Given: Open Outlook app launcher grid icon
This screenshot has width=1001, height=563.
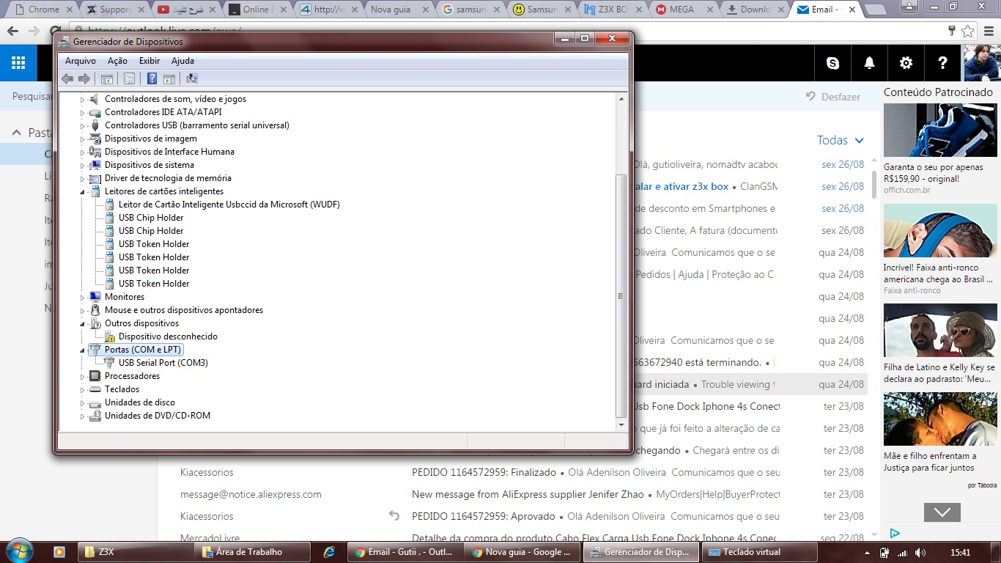Looking at the screenshot, I should pyautogui.click(x=18, y=63).
